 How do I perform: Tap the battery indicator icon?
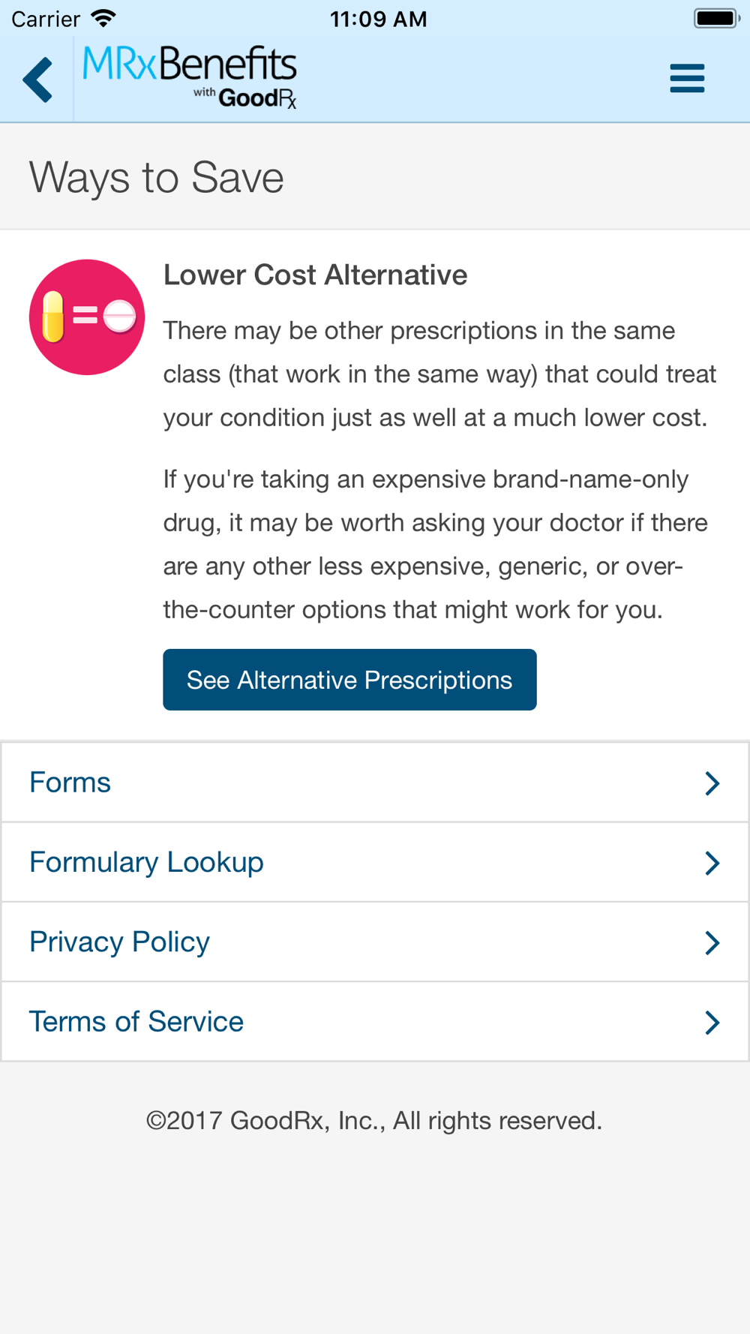click(716, 18)
